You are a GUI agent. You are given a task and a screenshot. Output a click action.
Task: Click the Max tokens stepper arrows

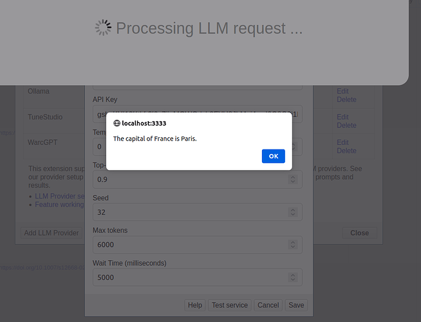click(x=293, y=245)
